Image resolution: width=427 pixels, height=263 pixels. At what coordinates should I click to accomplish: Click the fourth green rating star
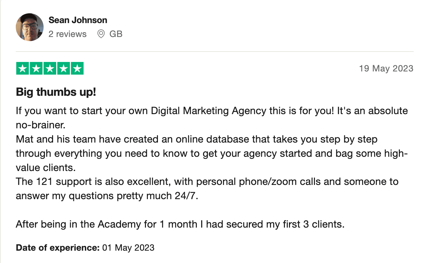[63, 69]
